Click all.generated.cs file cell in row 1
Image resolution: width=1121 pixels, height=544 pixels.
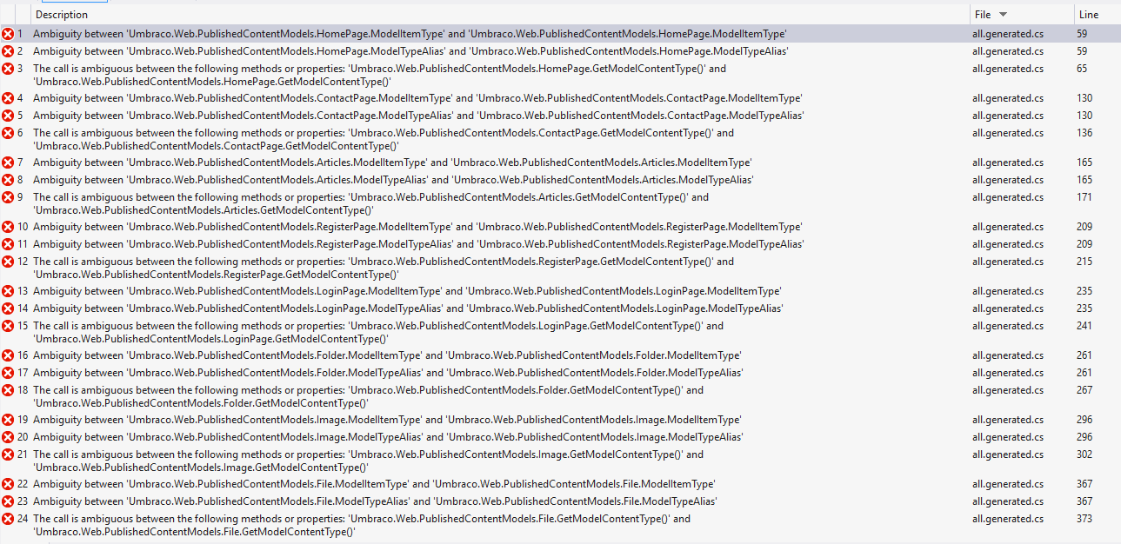(1007, 34)
